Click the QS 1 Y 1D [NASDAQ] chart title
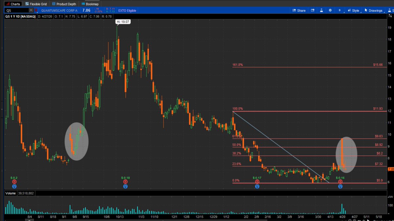 point(20,16)
